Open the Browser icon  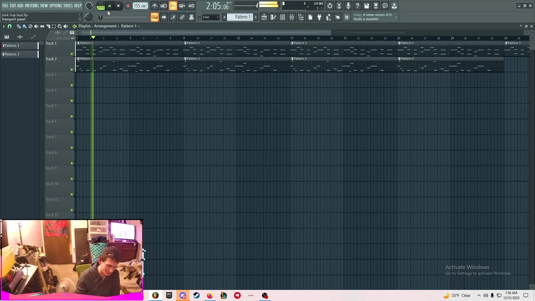(301, 17)
